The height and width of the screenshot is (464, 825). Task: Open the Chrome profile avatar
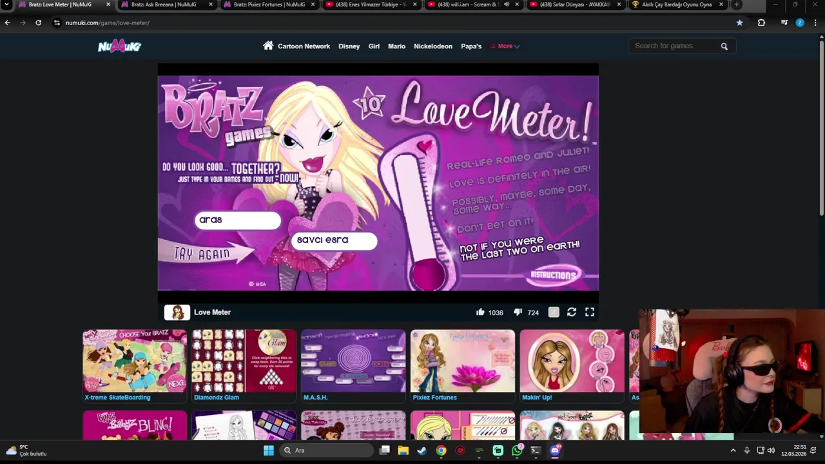pyautogui.click(x=800, y=23)
